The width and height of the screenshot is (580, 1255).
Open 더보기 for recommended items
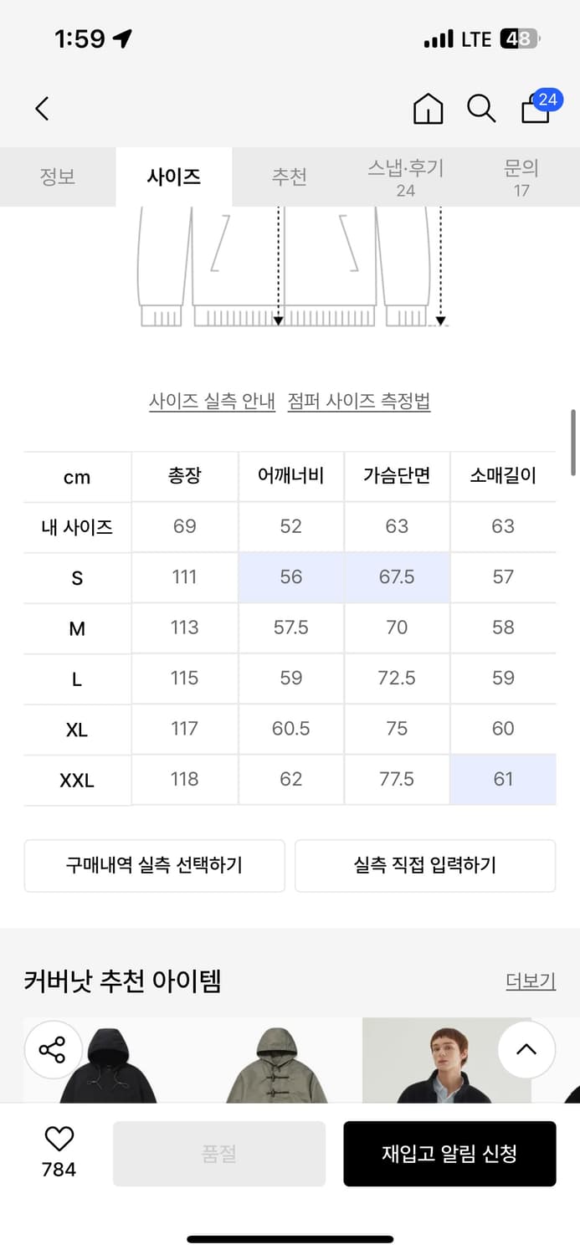(x=530, y=981)
